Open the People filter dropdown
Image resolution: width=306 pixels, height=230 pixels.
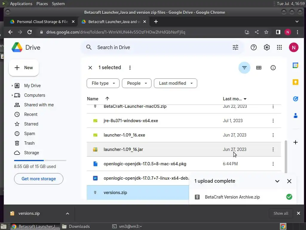137,83
